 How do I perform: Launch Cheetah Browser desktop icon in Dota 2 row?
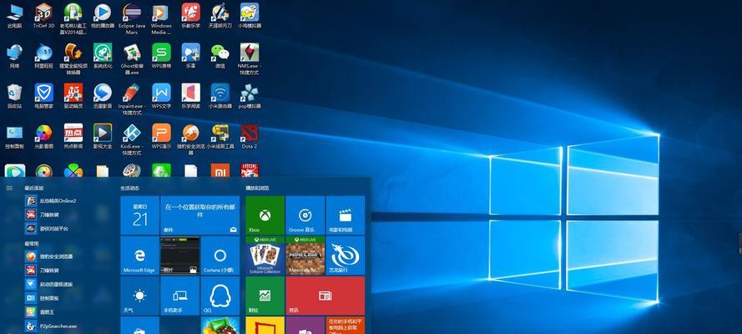(x=190, y=139)
